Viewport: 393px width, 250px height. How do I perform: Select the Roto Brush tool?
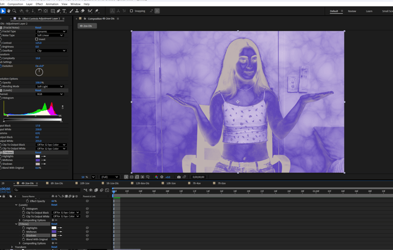[90, 11]
